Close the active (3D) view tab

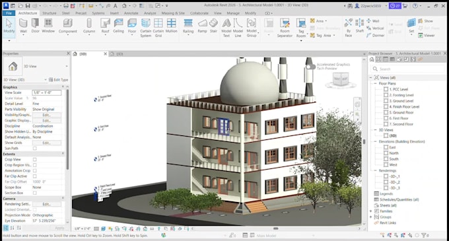click(x=105, y=53)
